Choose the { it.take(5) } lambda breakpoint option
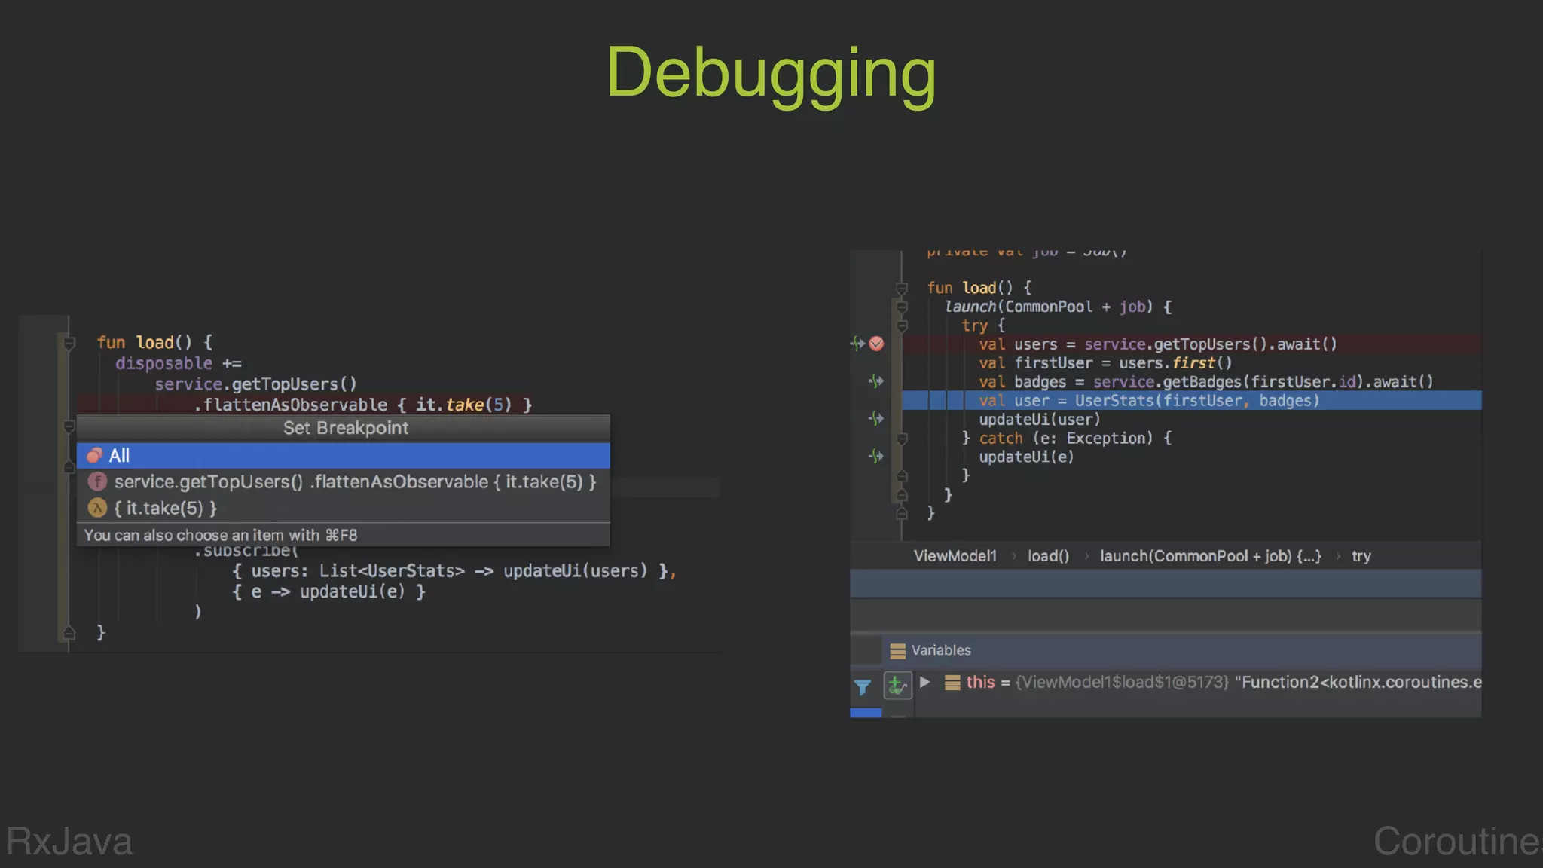Screen dimensions: 1543x868 pyautogui.click(x=343, y=508)
